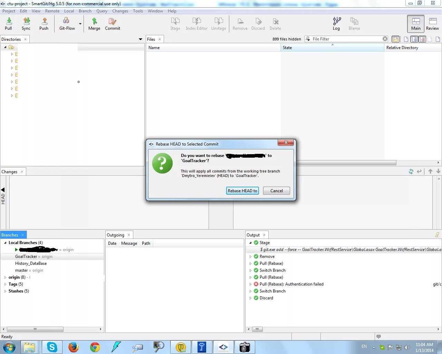442x354 pixels.
Task: Toggle the file button with blue star
Action: 414,39
